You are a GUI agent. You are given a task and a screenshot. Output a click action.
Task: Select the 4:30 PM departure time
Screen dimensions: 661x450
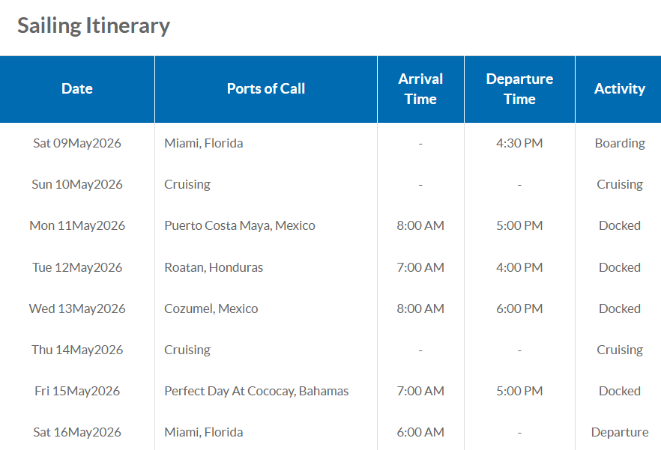point(519,143)
